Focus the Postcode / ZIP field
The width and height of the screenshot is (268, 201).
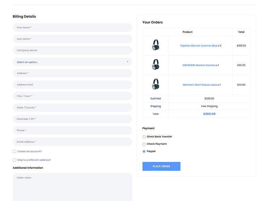point(72,119)
